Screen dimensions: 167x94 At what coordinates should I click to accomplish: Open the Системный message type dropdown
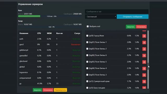tap(101, 17)
